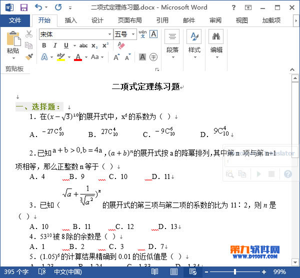Customize Quick Access Toolbar dropdown

pyautogui.click(x=70, y=8)
